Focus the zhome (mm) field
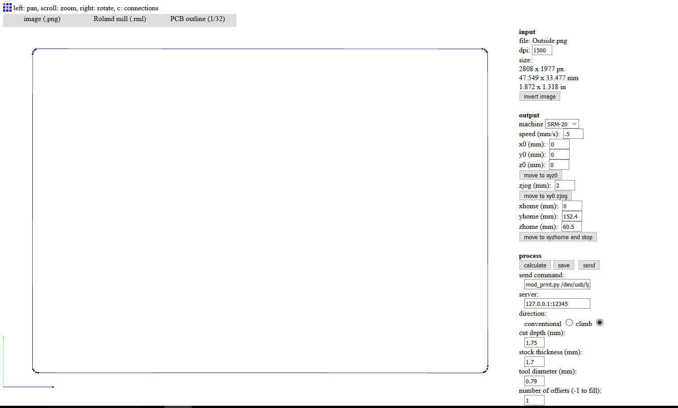678x408 pixels. pyautogui.click(x=571, y=227)
